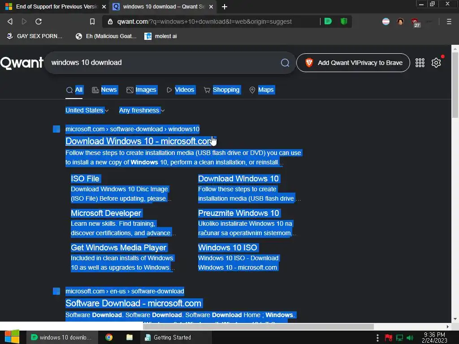Click the vertical page scrollbar thumb

pyautogui.click(x=455, y=85)
